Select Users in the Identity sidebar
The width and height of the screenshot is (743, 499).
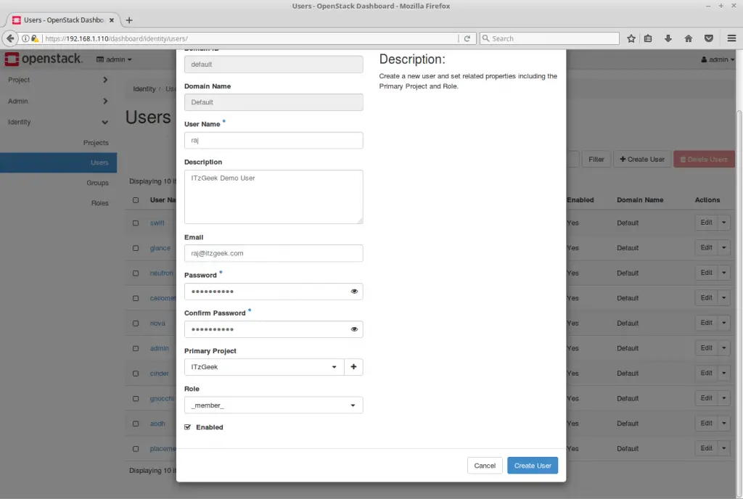click(x=58, y=162)
